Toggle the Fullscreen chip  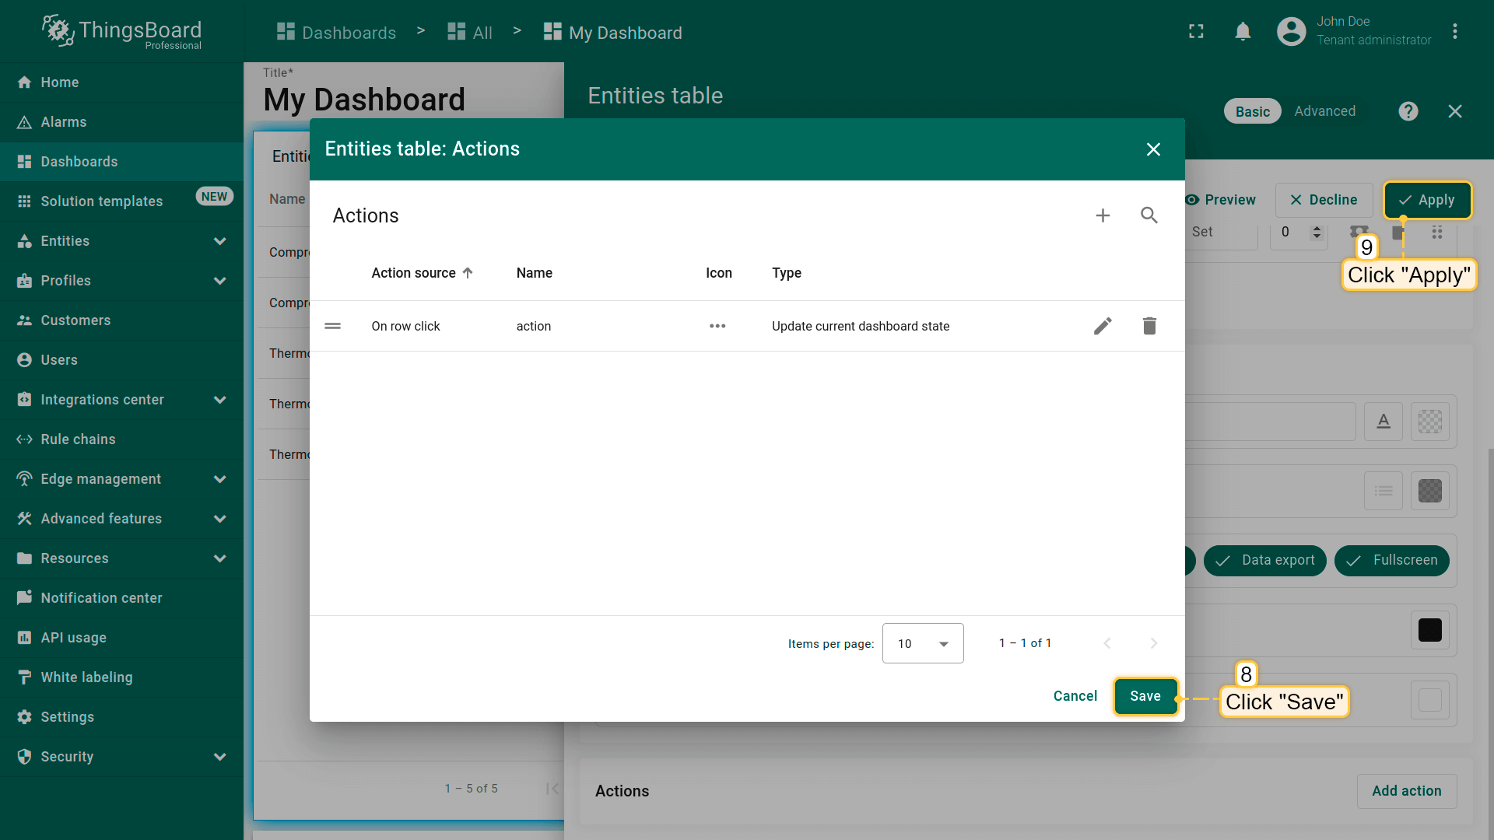1391,560
